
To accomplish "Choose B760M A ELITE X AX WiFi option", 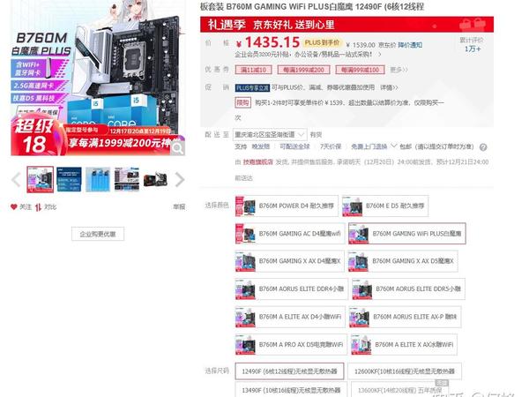I will coord(404,345).
